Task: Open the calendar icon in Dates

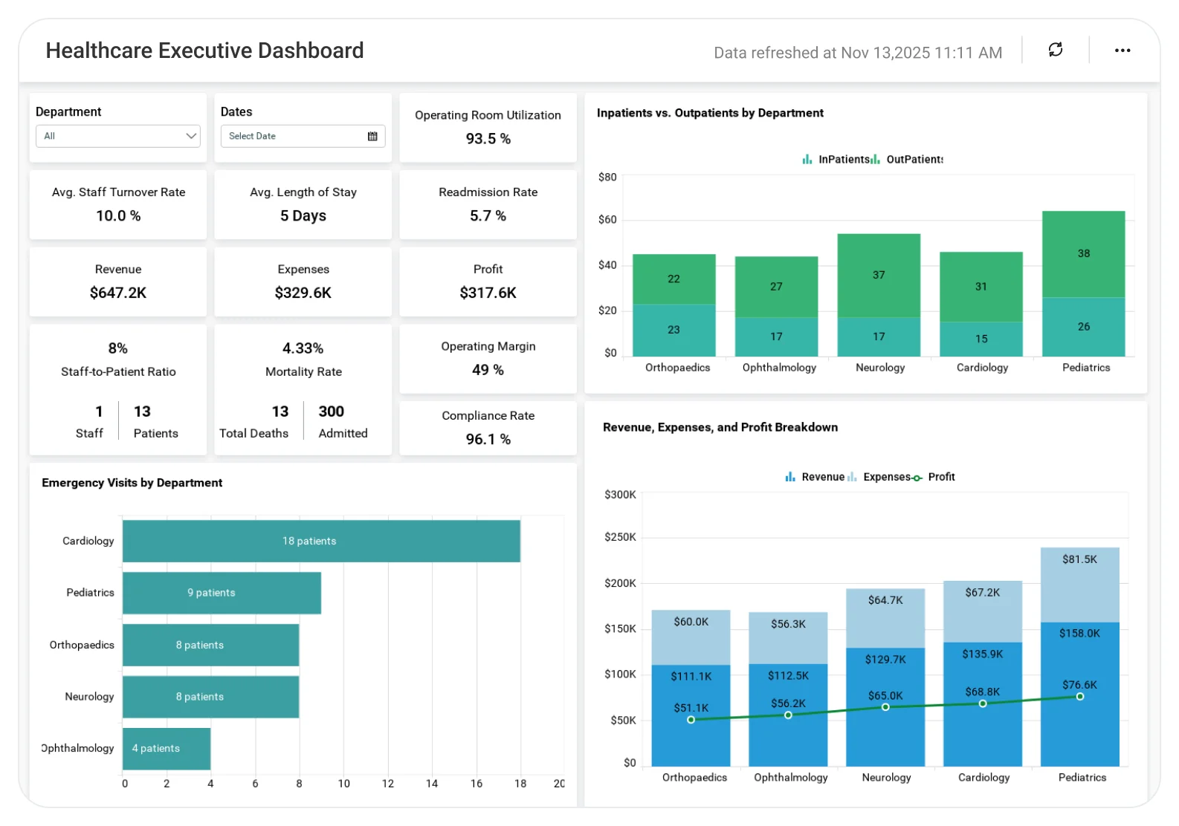Action: click(372, 136)
